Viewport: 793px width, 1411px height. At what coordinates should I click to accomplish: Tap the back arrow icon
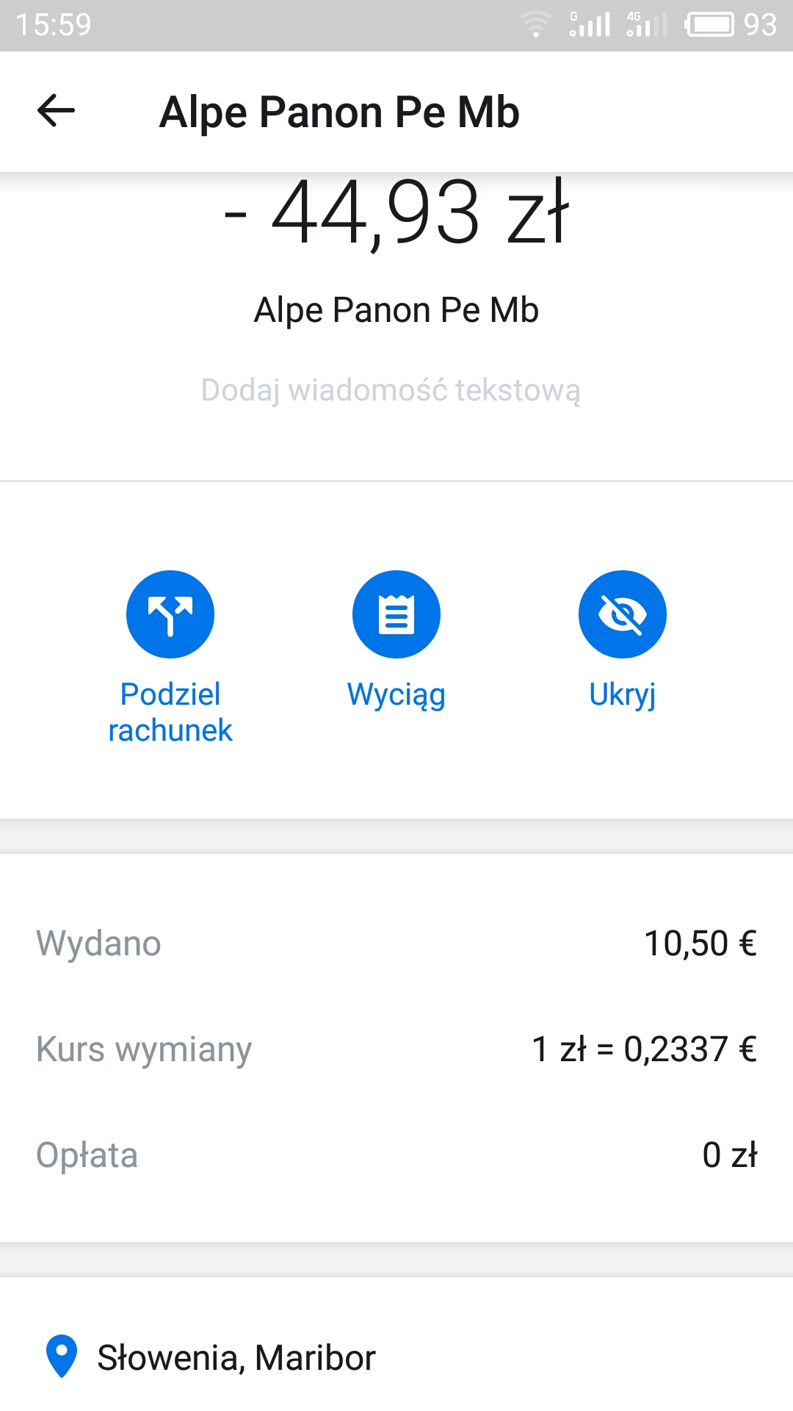click(56, 112)
